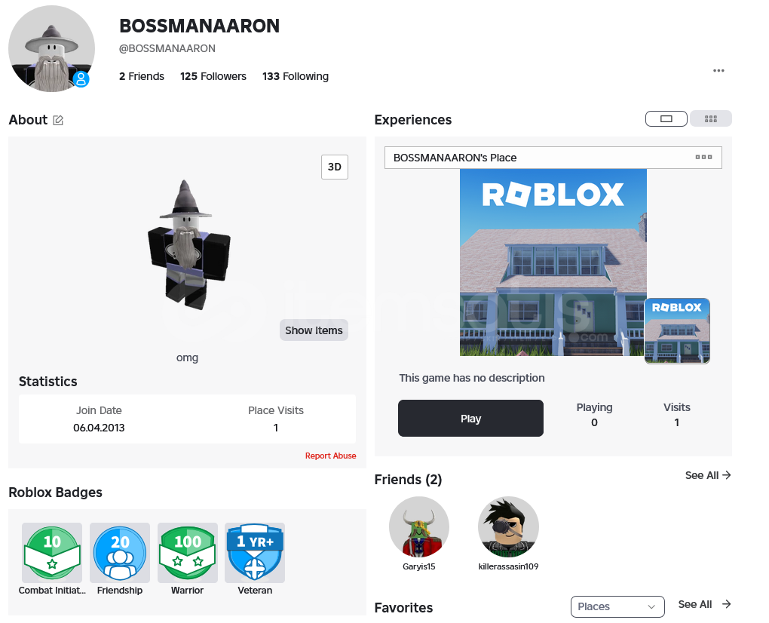Viewport: 769px width, 623px height.
Task: Click the edit pencil icon beside About
Action: coord(58,120)
